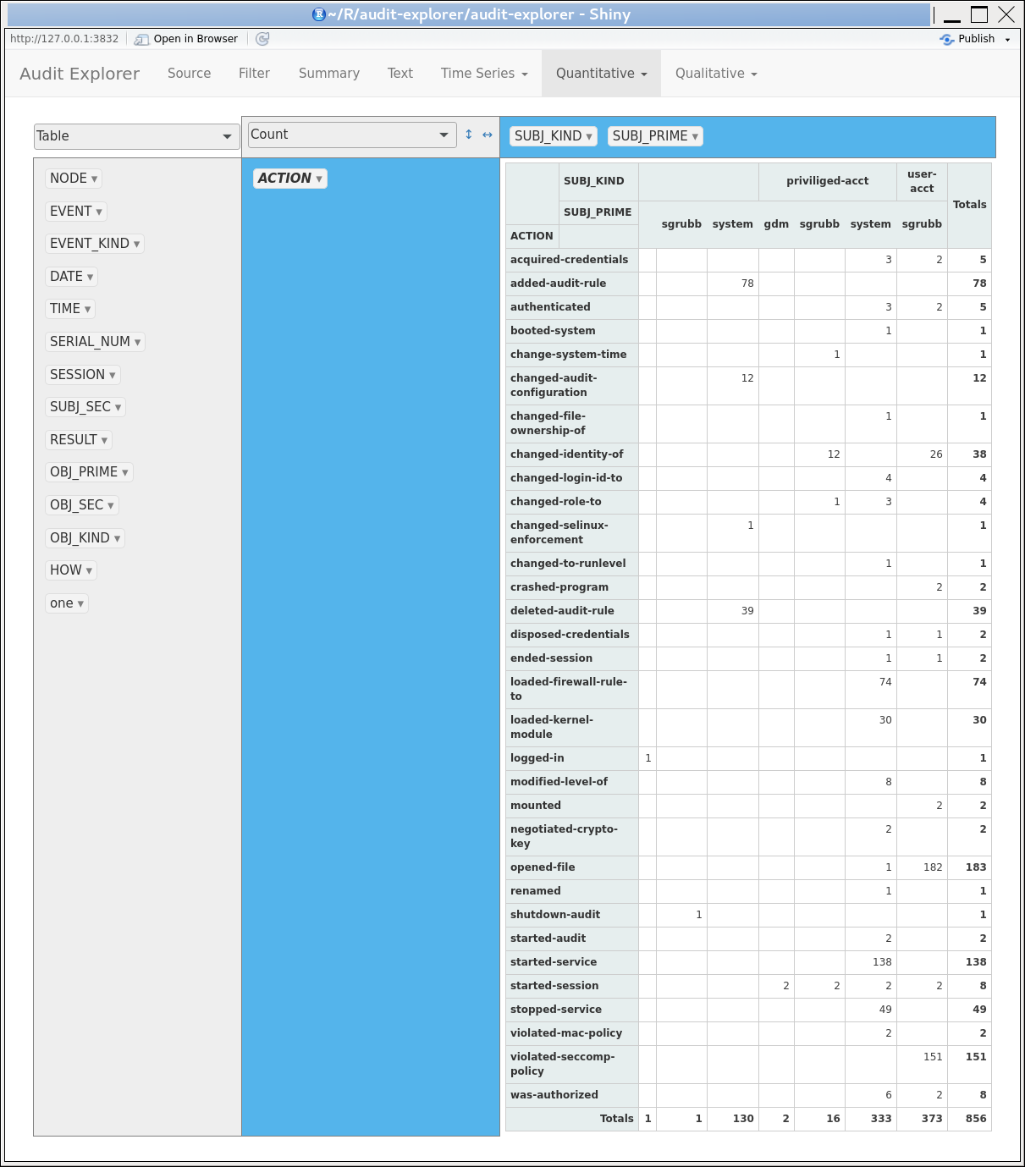Click the 127.0.0.1:3832 address field
The height and width of the screenshot is (1167, 1025).
[64, 39]
